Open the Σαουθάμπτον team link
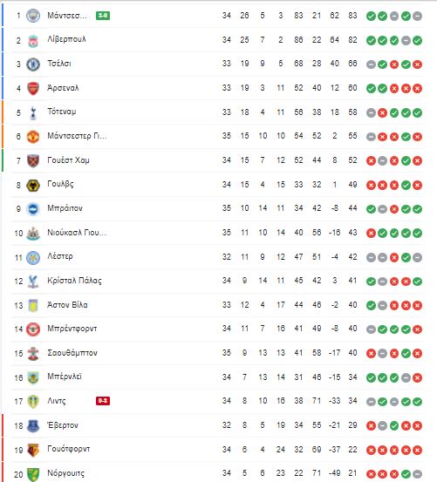 [72, 353]
